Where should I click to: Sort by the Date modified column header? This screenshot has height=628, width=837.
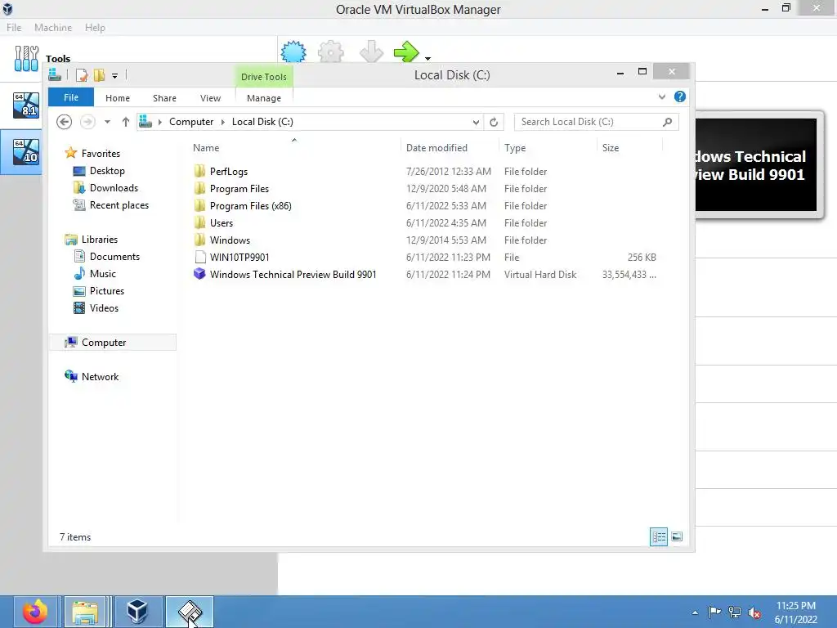click(x=436, y=148)
